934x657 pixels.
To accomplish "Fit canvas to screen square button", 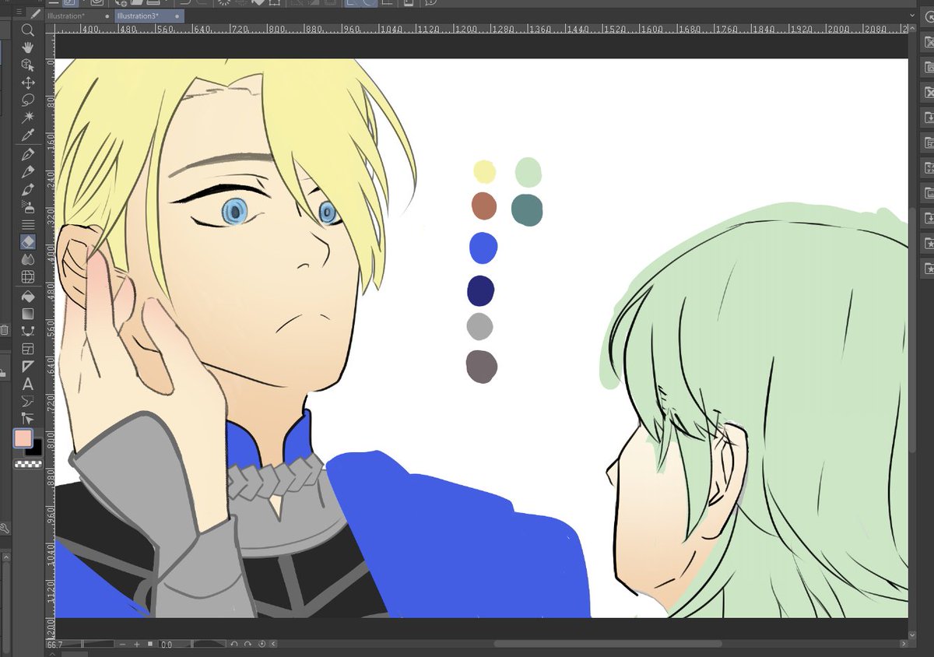I will point(150,645).
